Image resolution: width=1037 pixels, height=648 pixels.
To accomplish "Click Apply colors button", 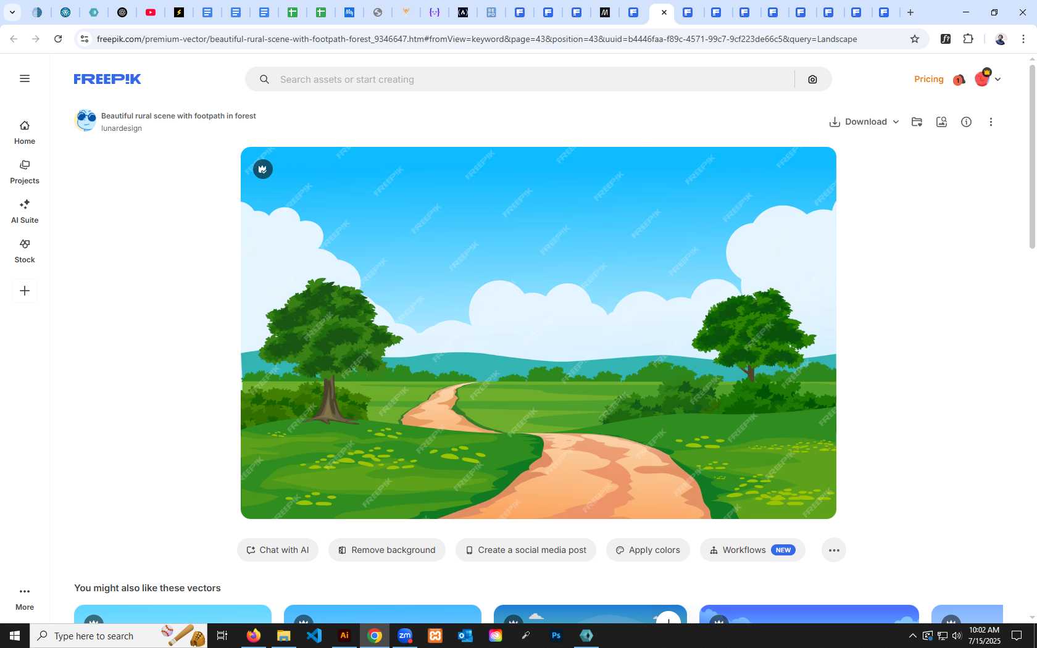I will pos(648,550).
